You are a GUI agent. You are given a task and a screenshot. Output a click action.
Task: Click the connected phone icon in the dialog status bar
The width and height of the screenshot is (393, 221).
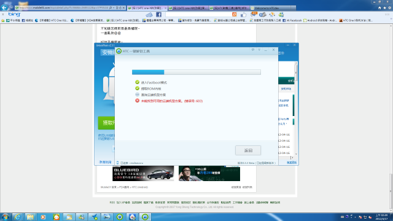pos(117,163)
